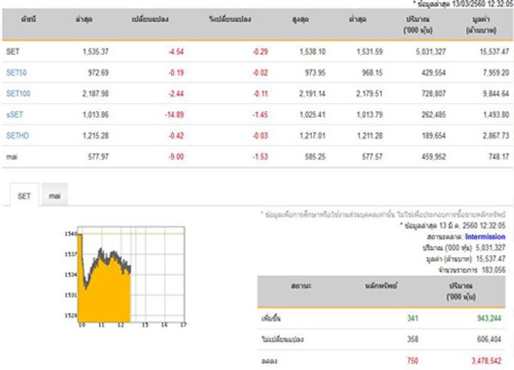Click mai change value -9.00
The image size is (514, 370).
click(x=176, y=157)
